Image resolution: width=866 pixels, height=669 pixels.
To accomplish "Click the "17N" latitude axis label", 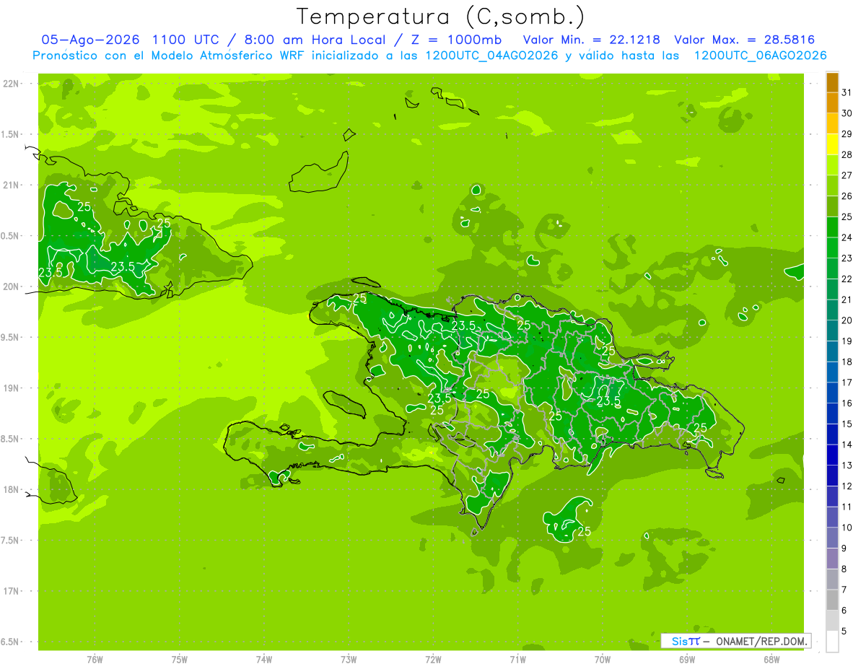I will coord(12,592).
